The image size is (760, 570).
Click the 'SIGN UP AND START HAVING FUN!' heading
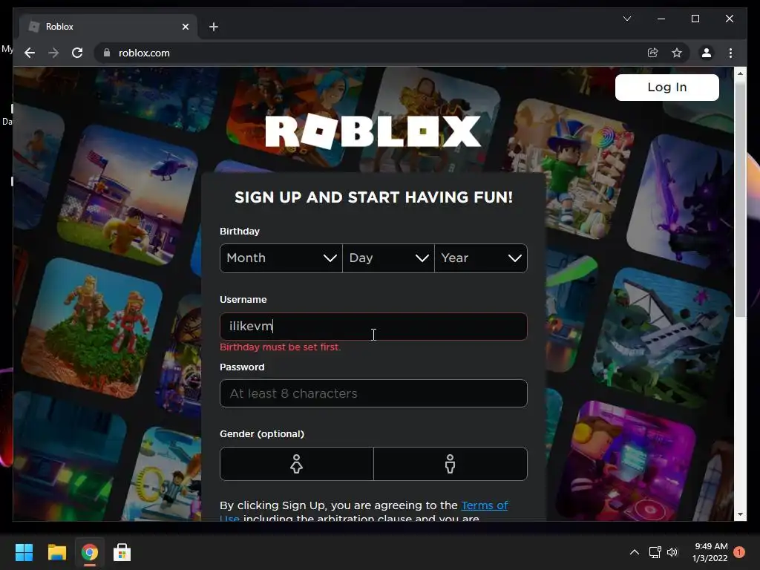[x=374, y=197]
